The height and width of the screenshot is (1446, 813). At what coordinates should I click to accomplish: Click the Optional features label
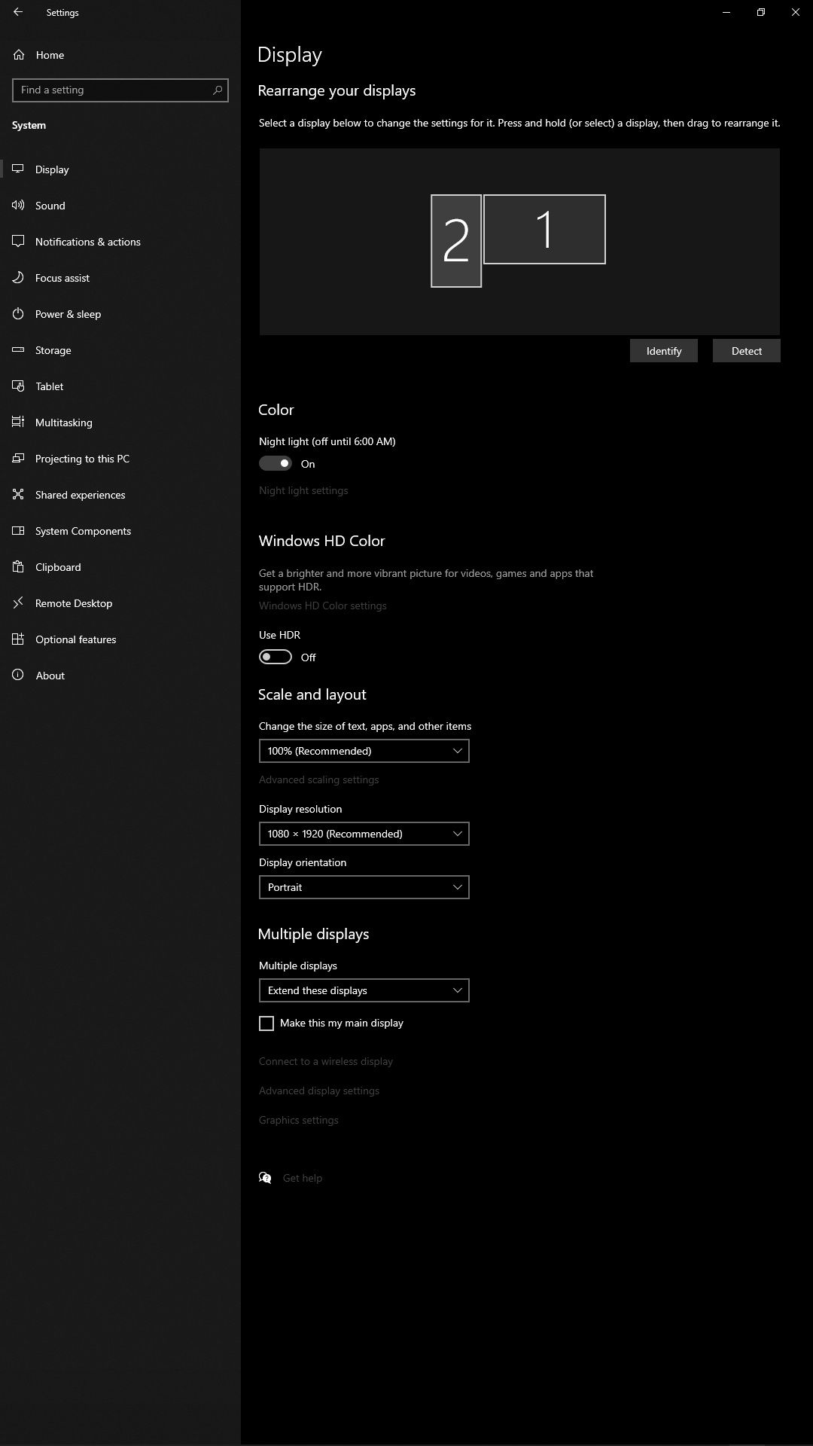(x=76, y=639)
